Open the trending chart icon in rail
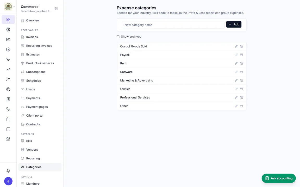Screen dimensions: 300x187 tap(8, 69)
